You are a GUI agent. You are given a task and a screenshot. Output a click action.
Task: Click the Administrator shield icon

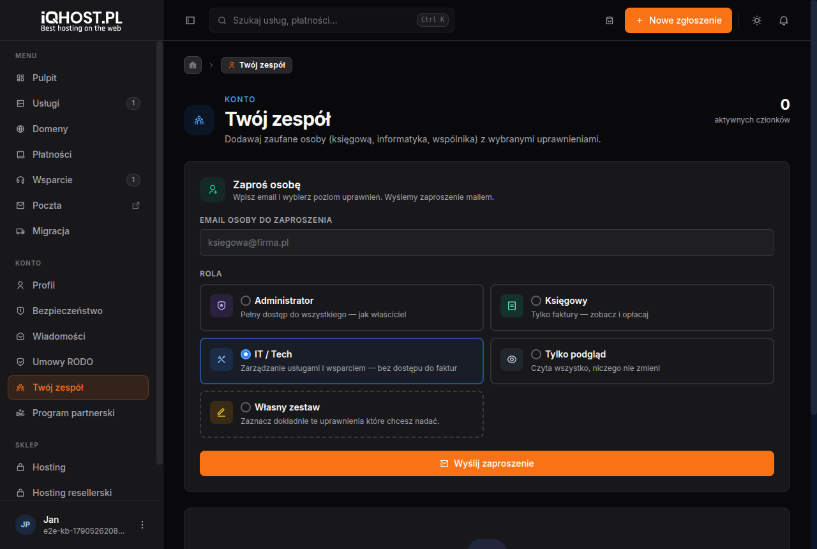[221, 306]
